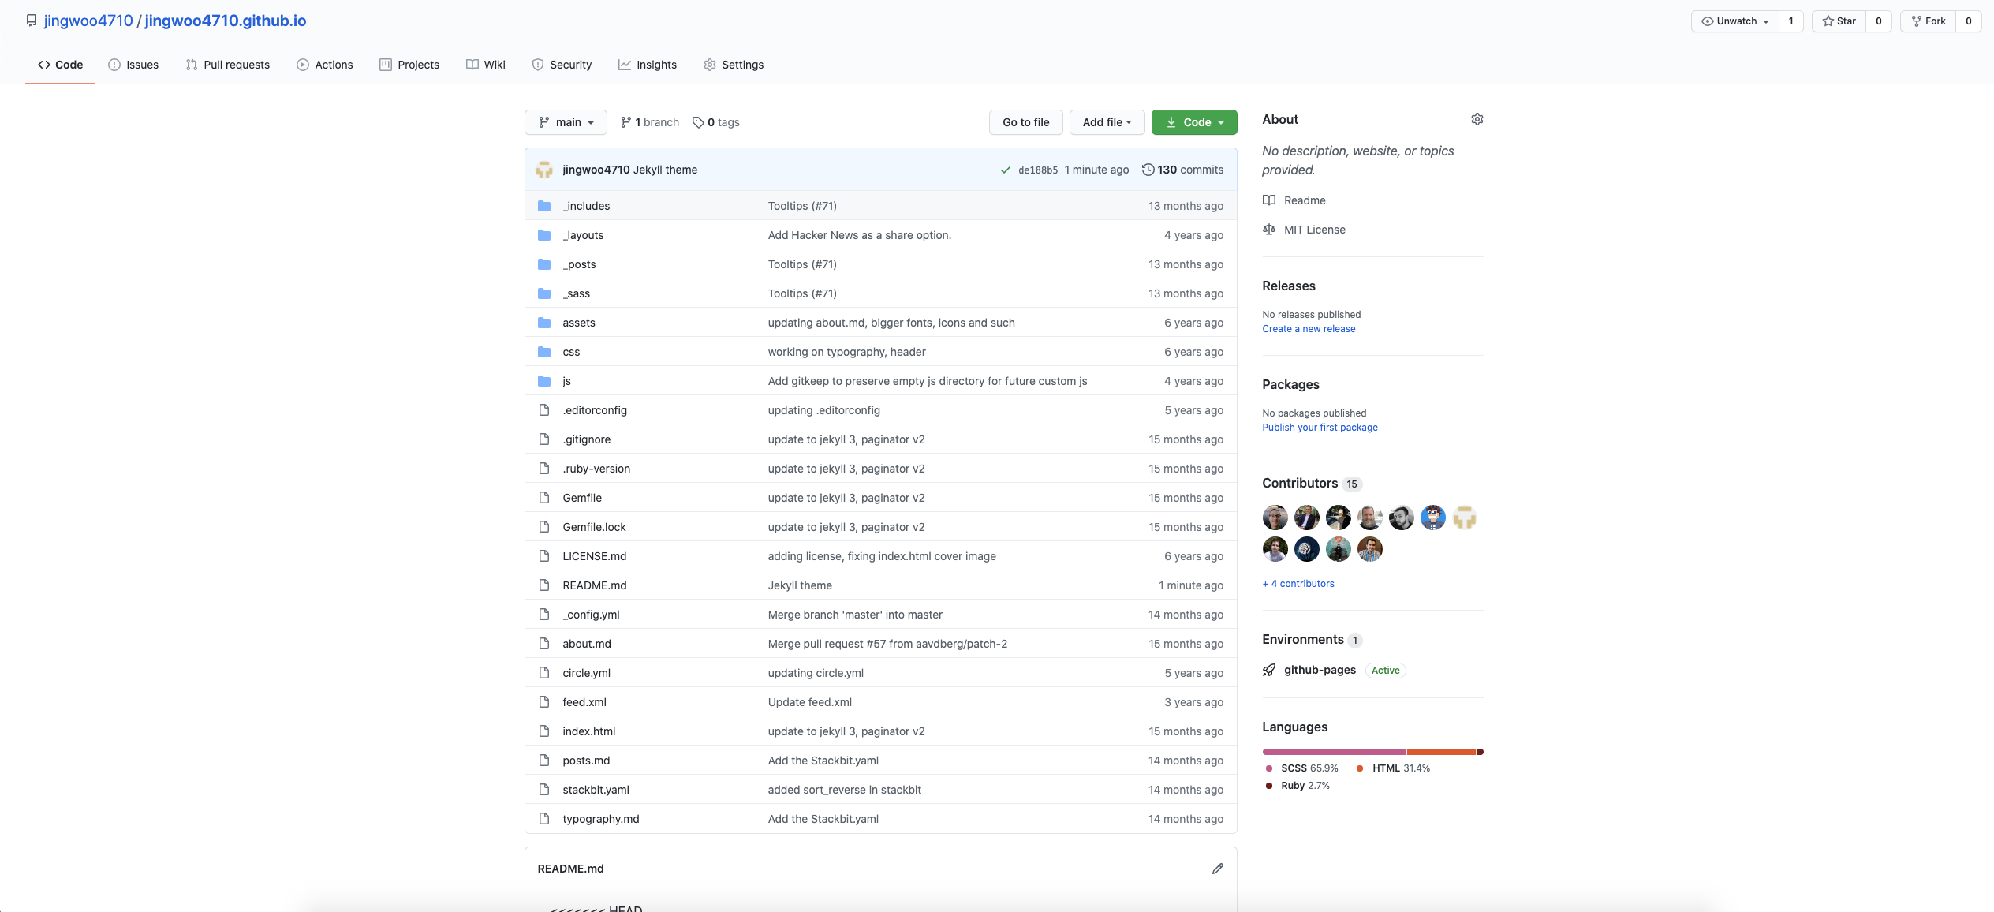1994x912 pixels.
Task: Fork this repository
Action: tap(1928, 21)
